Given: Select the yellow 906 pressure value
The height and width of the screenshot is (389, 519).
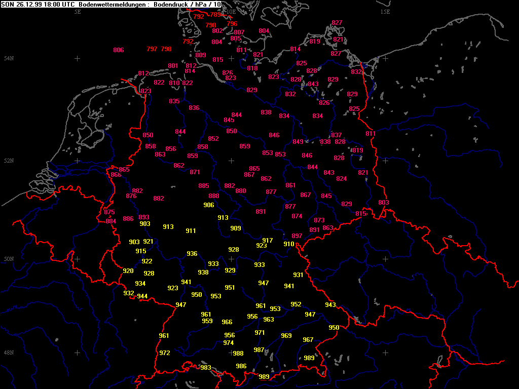Looking at the screenshot, I should [x=209, y=205].
